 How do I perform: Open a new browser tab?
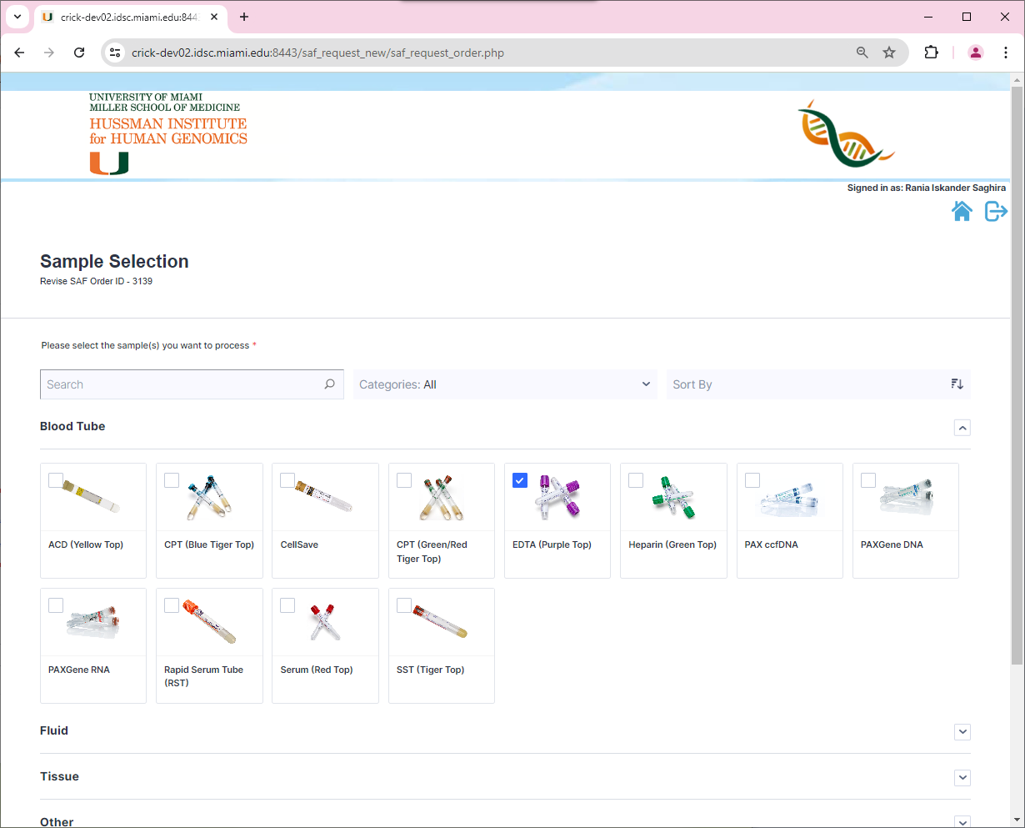pos(243,17)
